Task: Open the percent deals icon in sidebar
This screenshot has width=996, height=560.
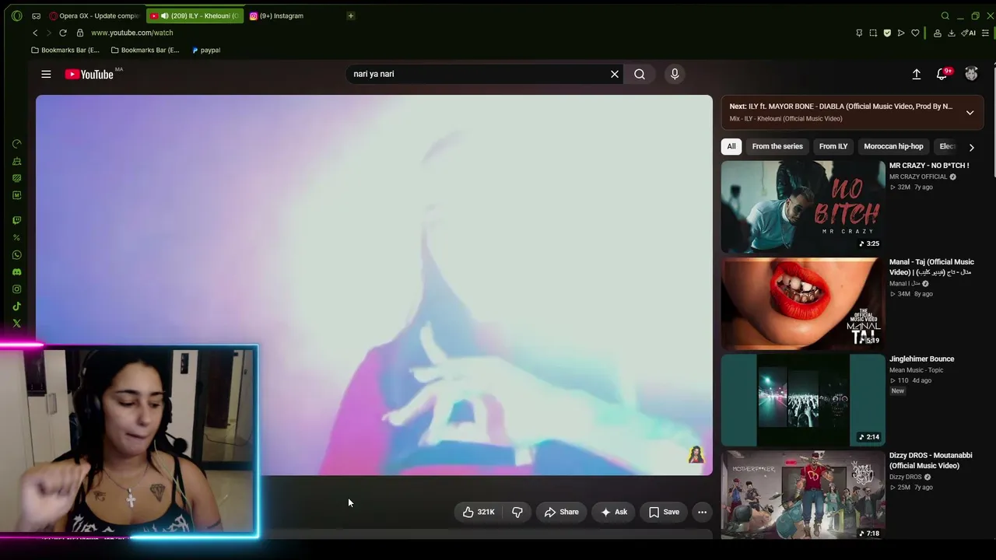Action: [17, 238]
